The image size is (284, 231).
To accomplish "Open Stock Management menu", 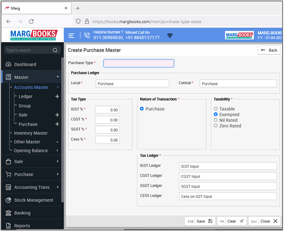I will (34, 200).
